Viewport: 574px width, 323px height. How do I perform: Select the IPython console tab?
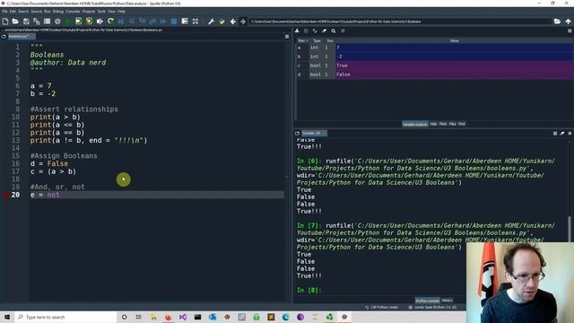pos(427,301)
